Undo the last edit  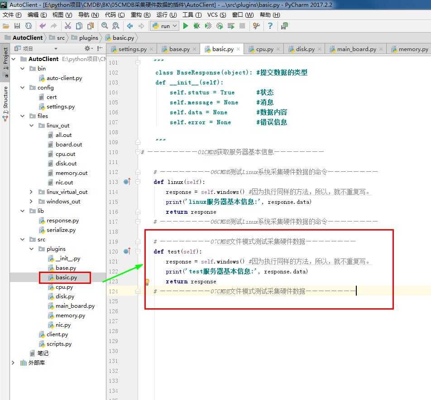(43, 26)
